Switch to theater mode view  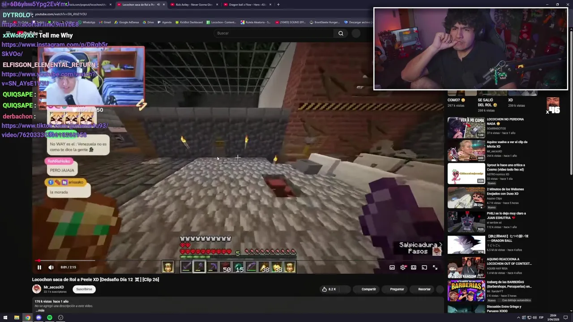414,267
